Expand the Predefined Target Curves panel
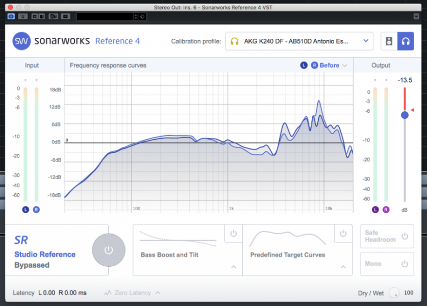Screen dimensions: 427x306 click(343, 267)
